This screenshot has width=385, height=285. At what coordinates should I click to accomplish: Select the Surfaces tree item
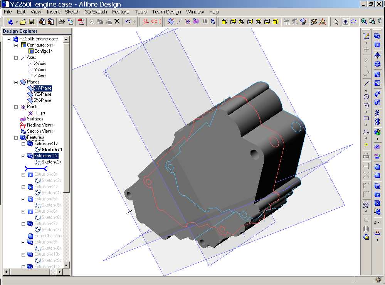click(35, 119)
